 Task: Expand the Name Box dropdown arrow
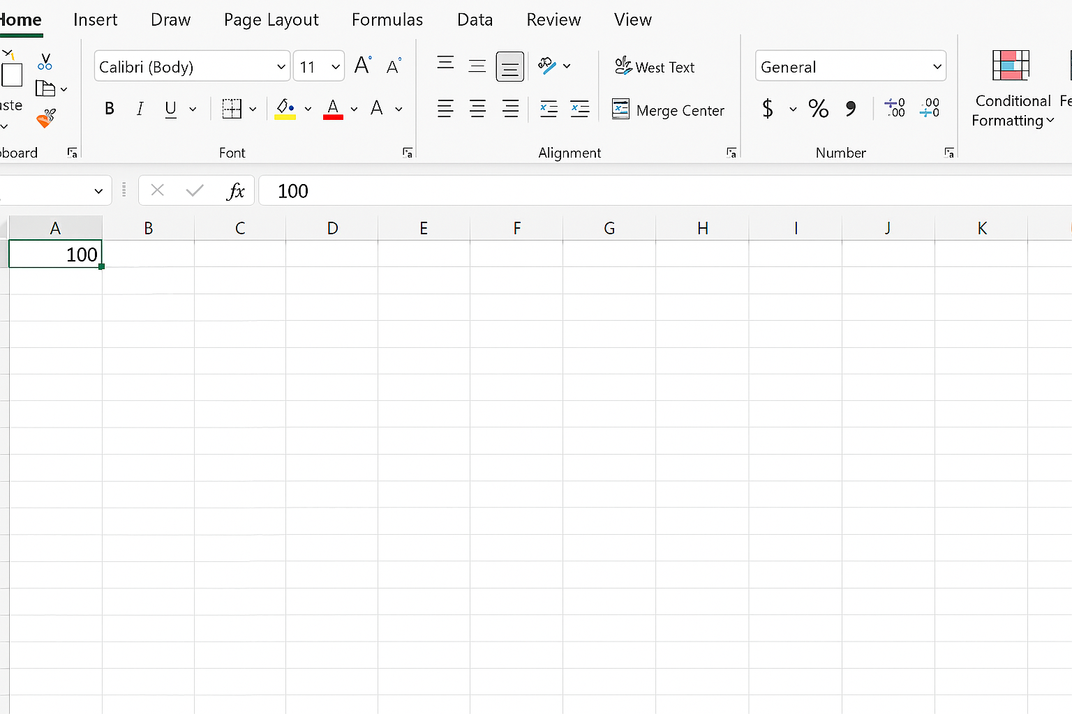click(98, 191)
